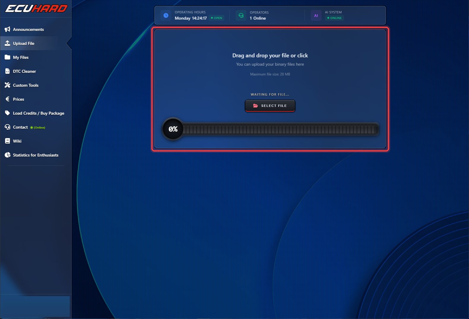Screen dimensions: 469x319
Task: Open the Contact page
Action: point(36,127)
